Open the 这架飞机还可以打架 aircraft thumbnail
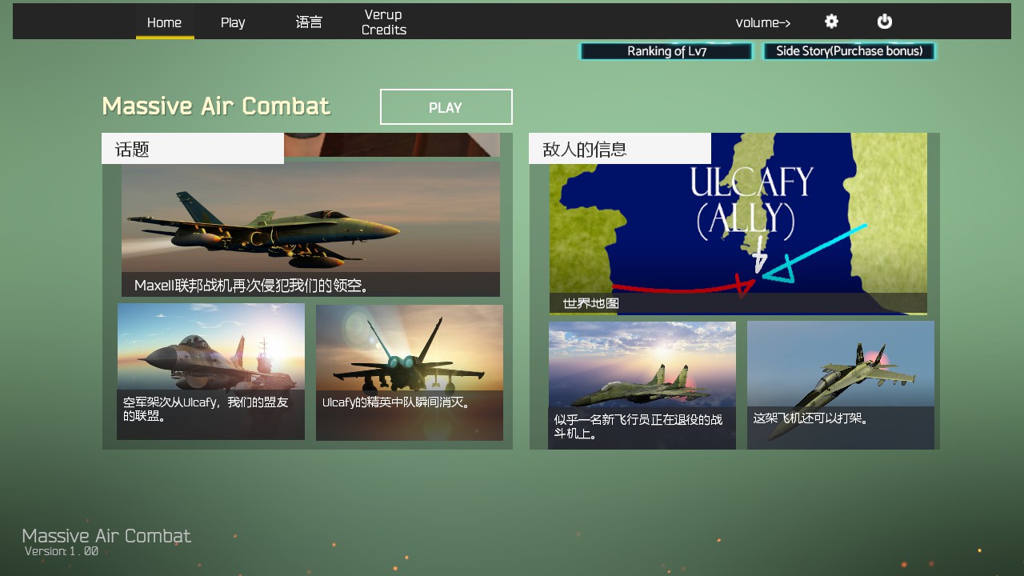Viewport: 1024px width, 576px height. pos(840,385)
